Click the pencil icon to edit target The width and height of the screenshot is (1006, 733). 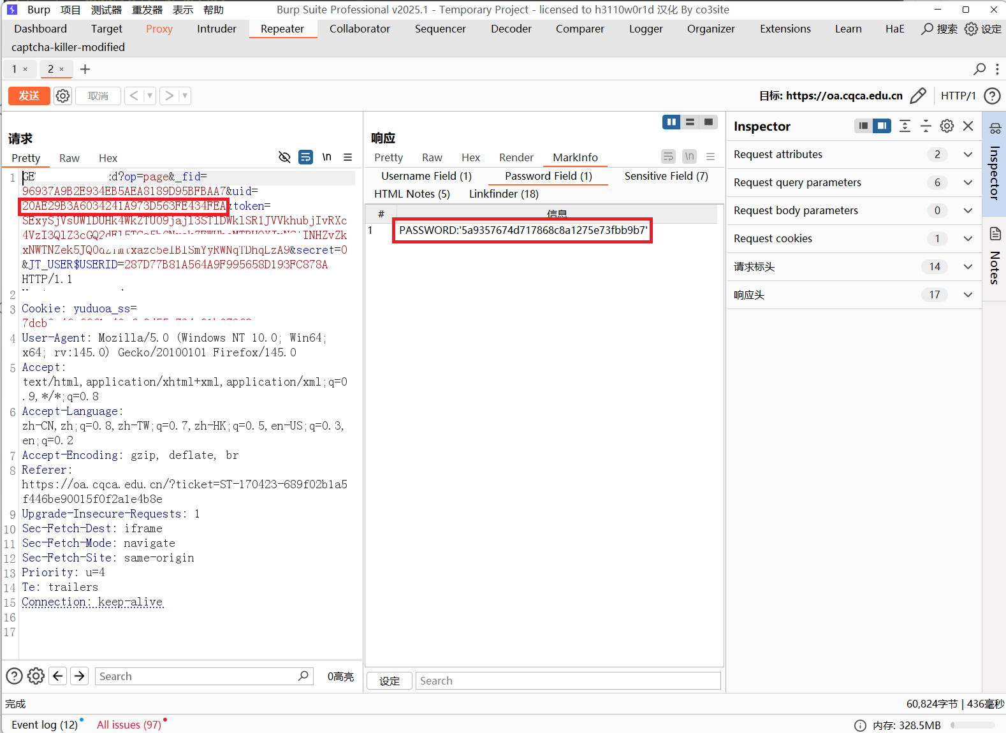[x=918, y=96]
